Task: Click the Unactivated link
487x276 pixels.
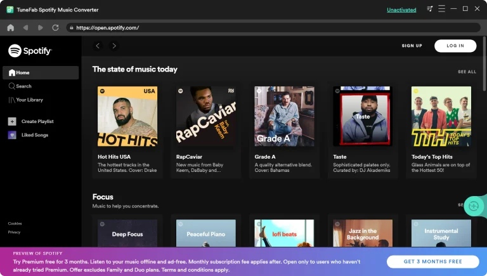Action: (x=401, y=10)
